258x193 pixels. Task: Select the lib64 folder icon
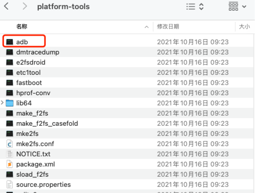(x=10, y=103)
